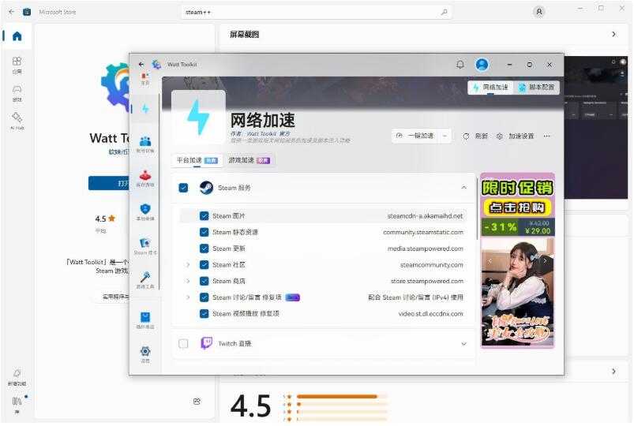Screen dimensions: 634x426
Task: Uncheck the Steam 视频播放 修复项 checkbox
Action: click(204, 313)
